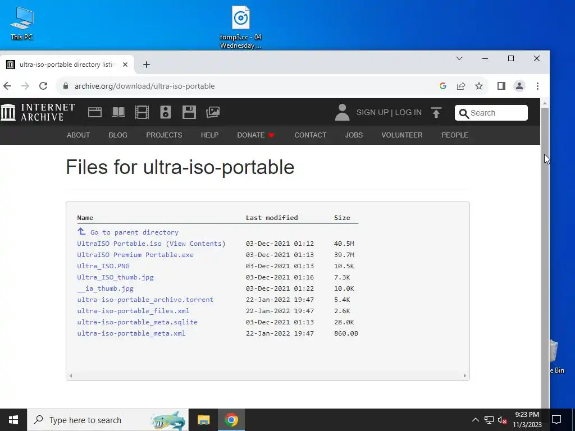Open This PC desktop icon

click(22, 24)
